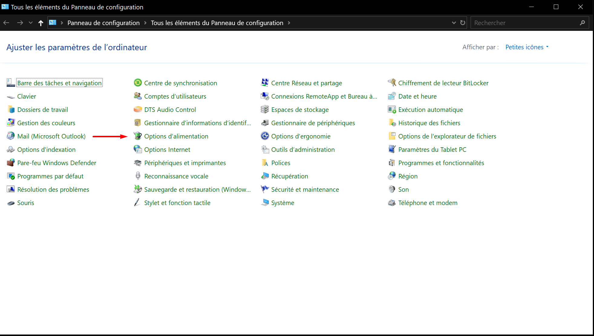Screen dimensions: 594x336
Task: Select the Panneau de configuration breadcrumb
Action: (103, 23)
